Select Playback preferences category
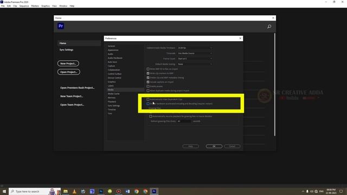The width and height of the screenshot is (347, 195). [x=112, y=102]
